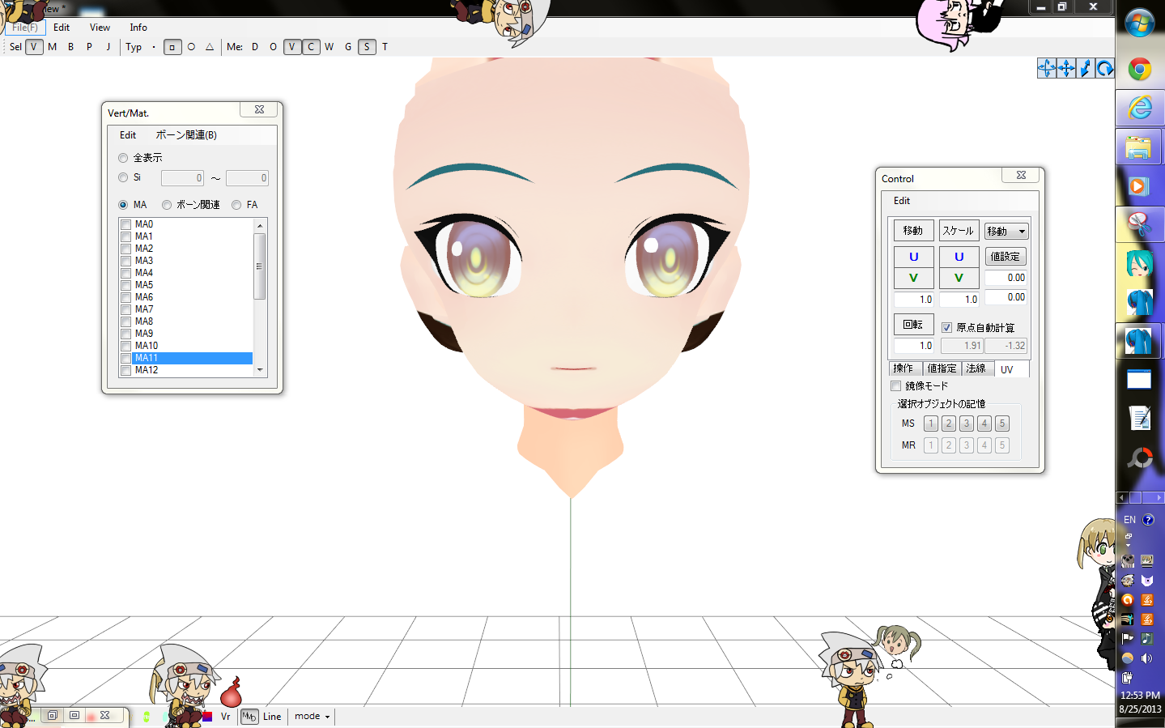Select the FA radio button
This screenshot has height=728, width=1165.
(x=236, y=205)
